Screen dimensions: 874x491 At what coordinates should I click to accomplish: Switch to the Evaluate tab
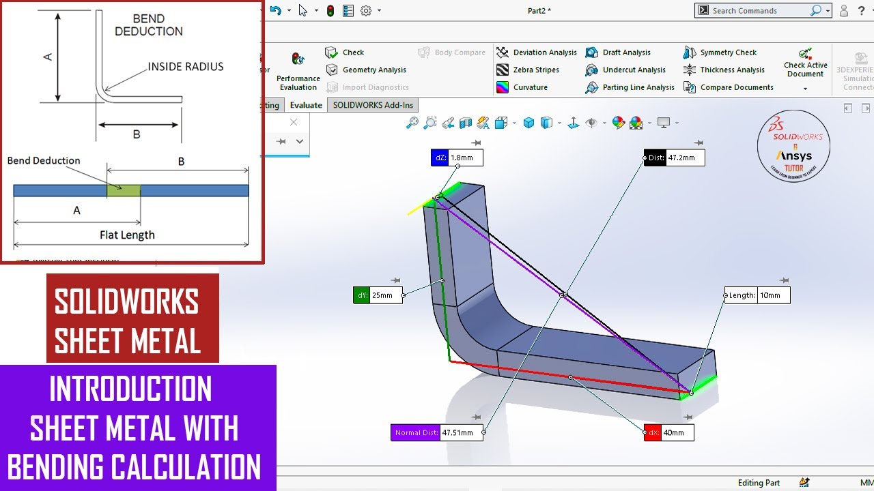[x=305, y=105]
